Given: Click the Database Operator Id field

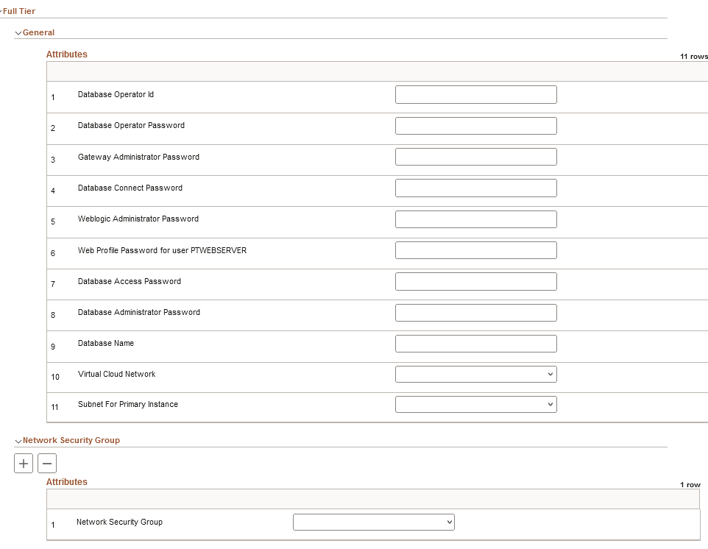Looking at the screenshot, I should coord(476,95).
